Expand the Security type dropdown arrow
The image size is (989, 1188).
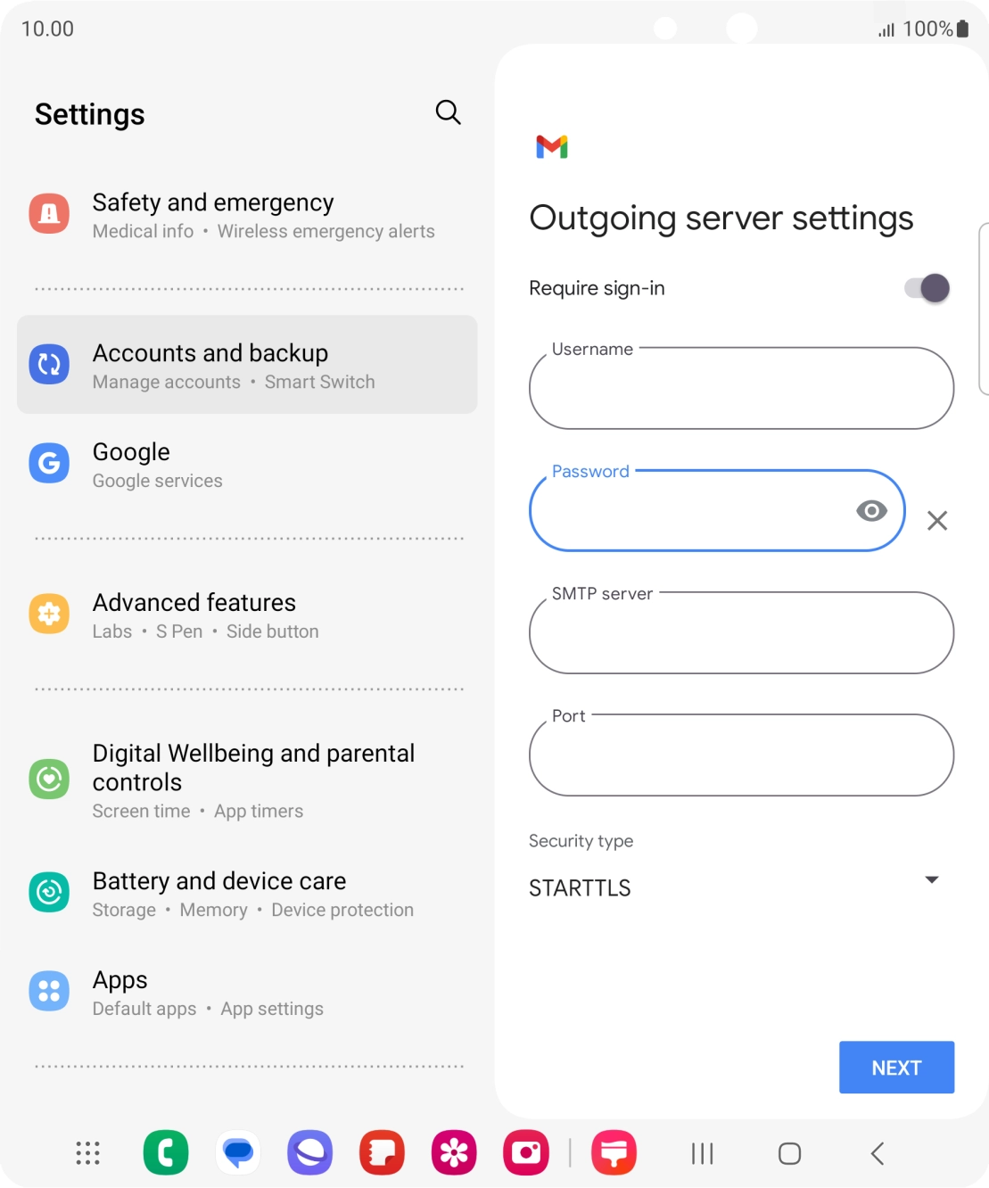tap(932, 879)
